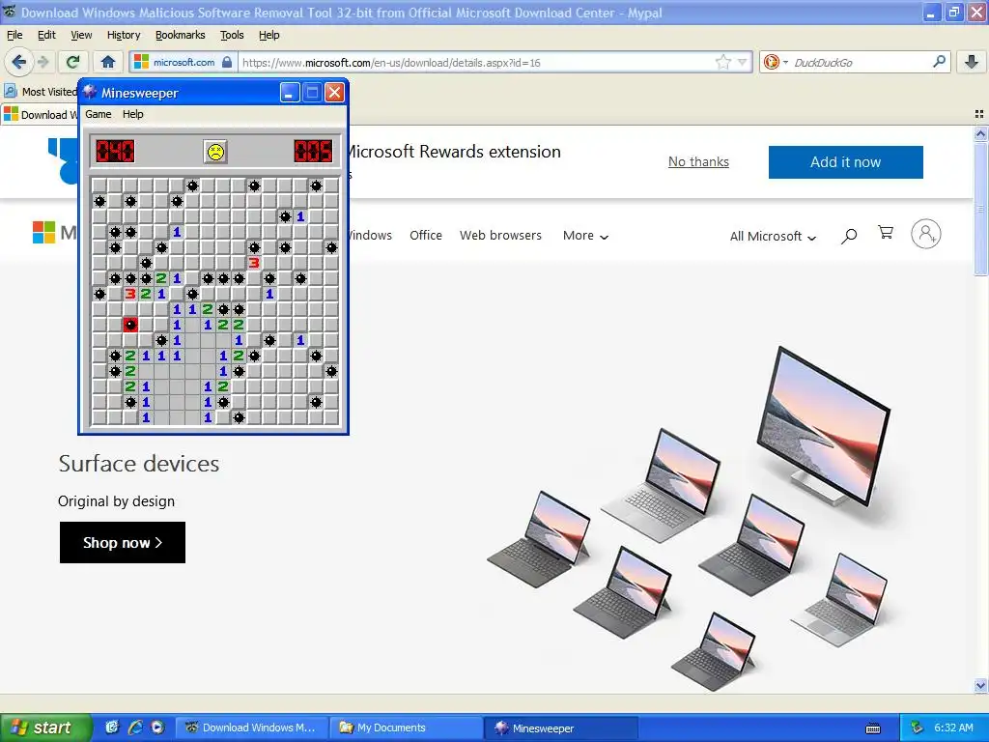Click the 6:32 AM taskbar clock
This screenshot has height=742, width=989.
point(953,728)
